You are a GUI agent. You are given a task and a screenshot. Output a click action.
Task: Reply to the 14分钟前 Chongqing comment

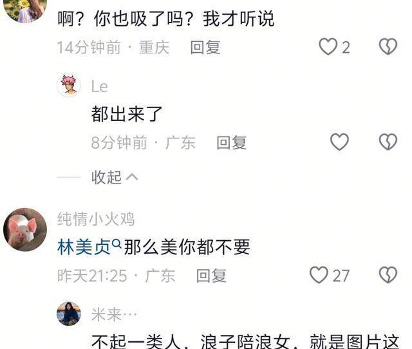pyautogui.click(x=205, y=47)
